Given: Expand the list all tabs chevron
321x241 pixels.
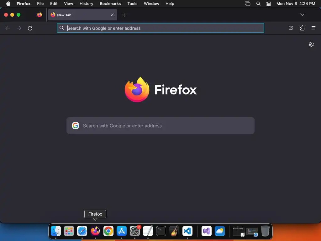Looking at the screenshot, I should coord(302,15).
